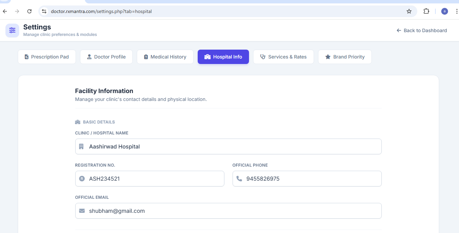
Task: Click the envelope icon in Official Email field
Action: (x=82, y=211)
